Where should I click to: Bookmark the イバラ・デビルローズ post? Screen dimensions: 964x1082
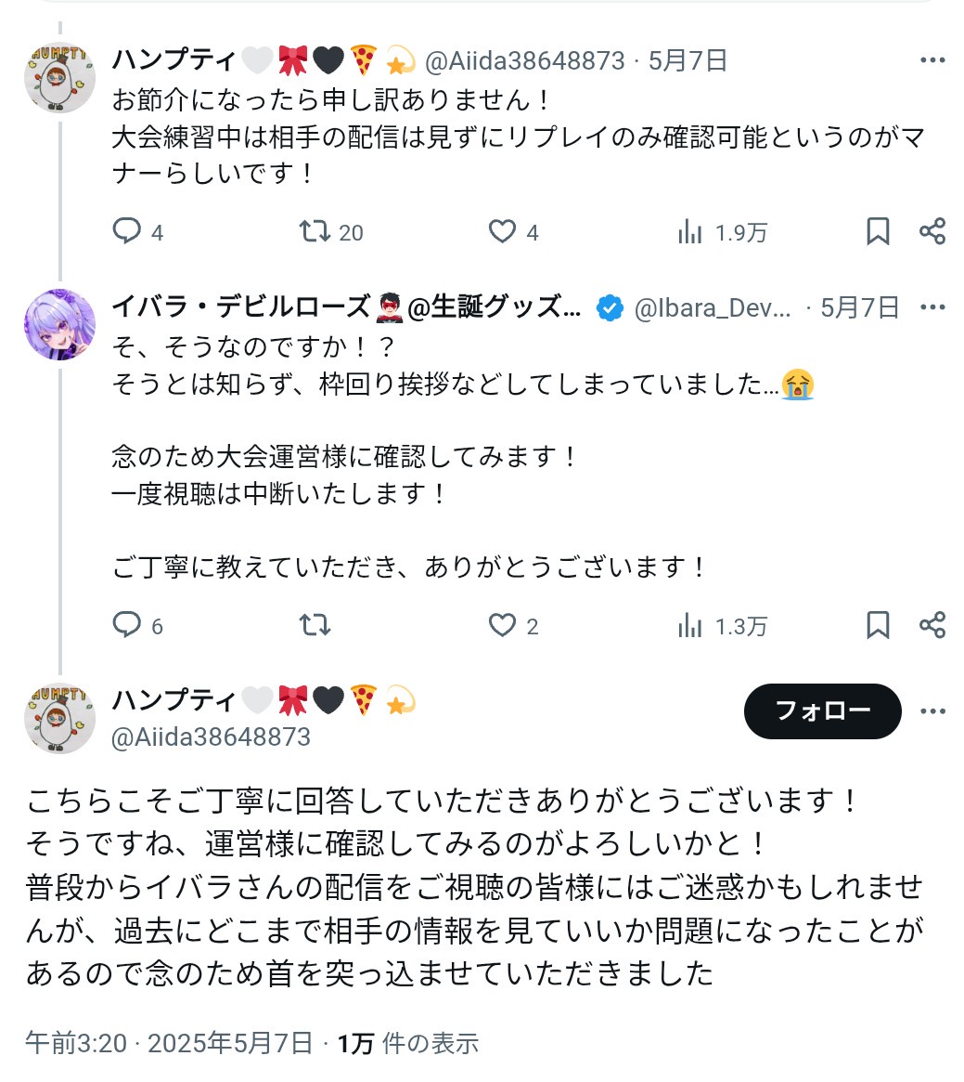coord(877,624)
